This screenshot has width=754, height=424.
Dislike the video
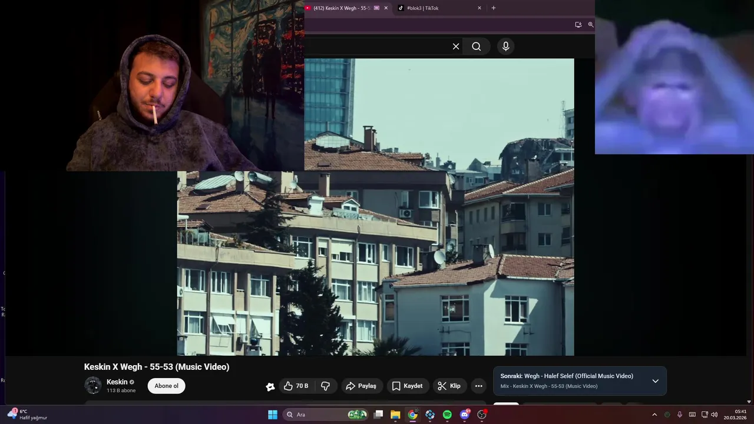pyautogui.click(x=325, y=386)
